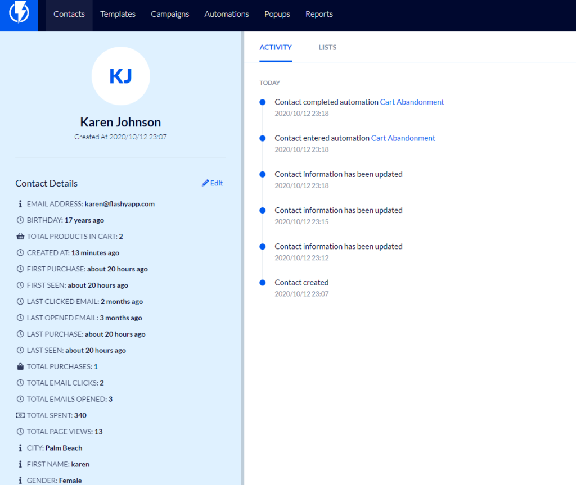The height and width of the screenshot is (485, 576).
Task: Click timeline dot for Contact created event
Action: [263, 283]
